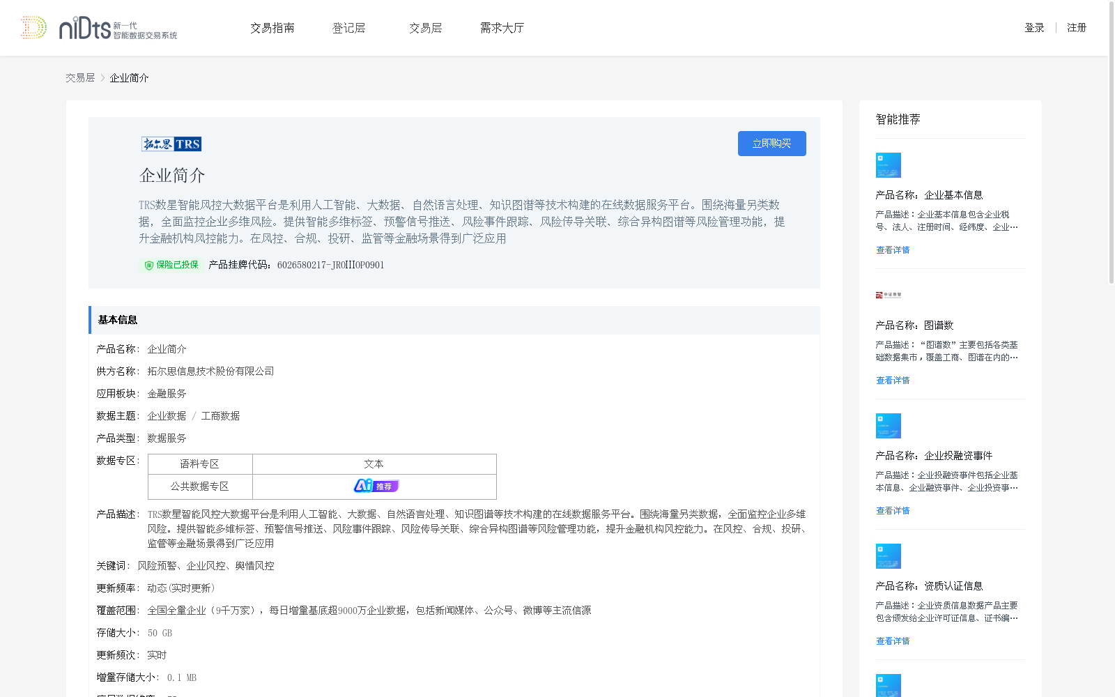Click the 智能推荐 panel heading

tap(898, 119)
